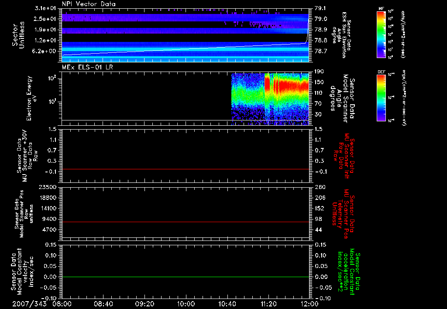Click the 12:00 time axis label
447x309 pixels.
pos(309,303)
